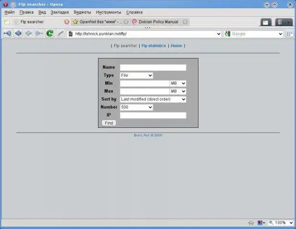Click the Max size input field

pos(145,91)
